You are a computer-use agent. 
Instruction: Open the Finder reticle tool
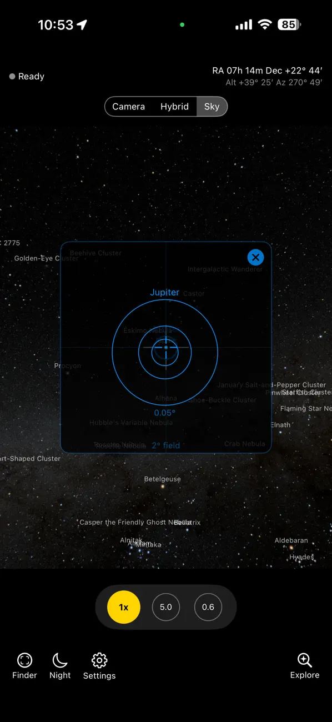pos(24,666)
